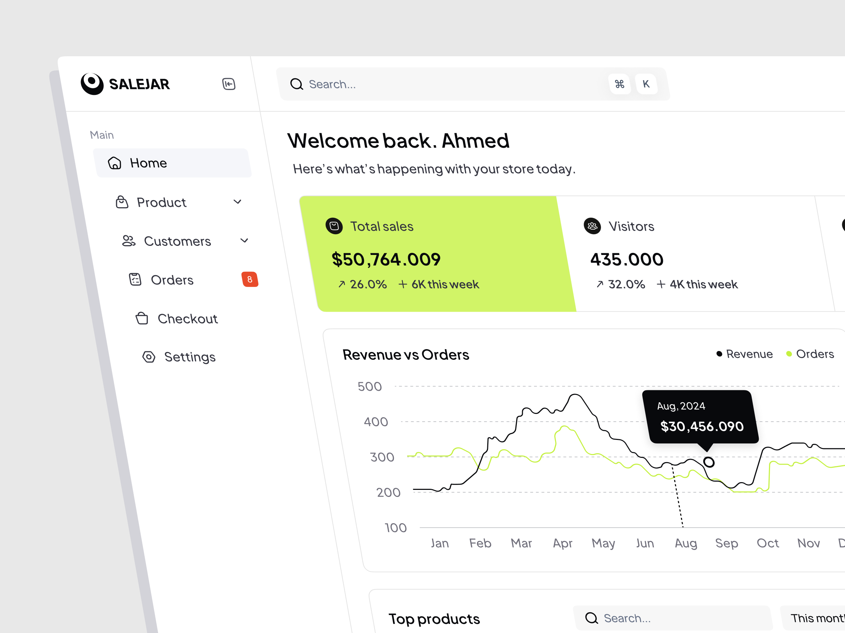Click the Aug data point marker on chart
845x633 pixels.
[709, 462]
